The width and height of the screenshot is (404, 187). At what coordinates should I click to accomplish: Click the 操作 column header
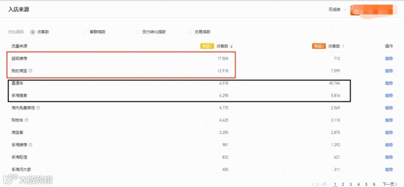(389, 46)
